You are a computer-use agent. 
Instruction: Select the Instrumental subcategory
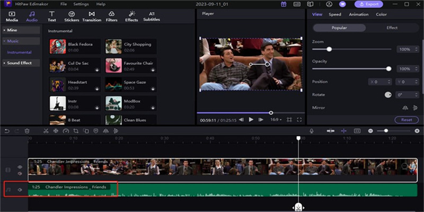click(19, 52)
